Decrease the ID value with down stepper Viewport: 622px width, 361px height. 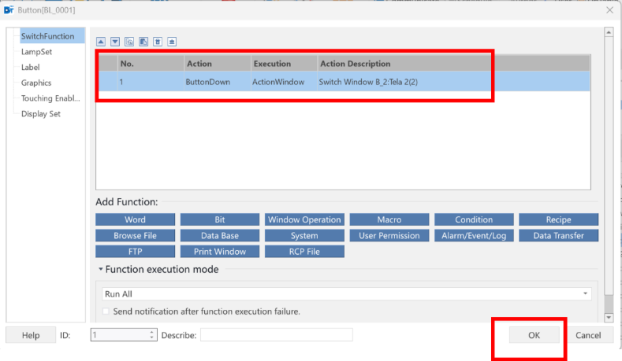[x=152, y=338]
